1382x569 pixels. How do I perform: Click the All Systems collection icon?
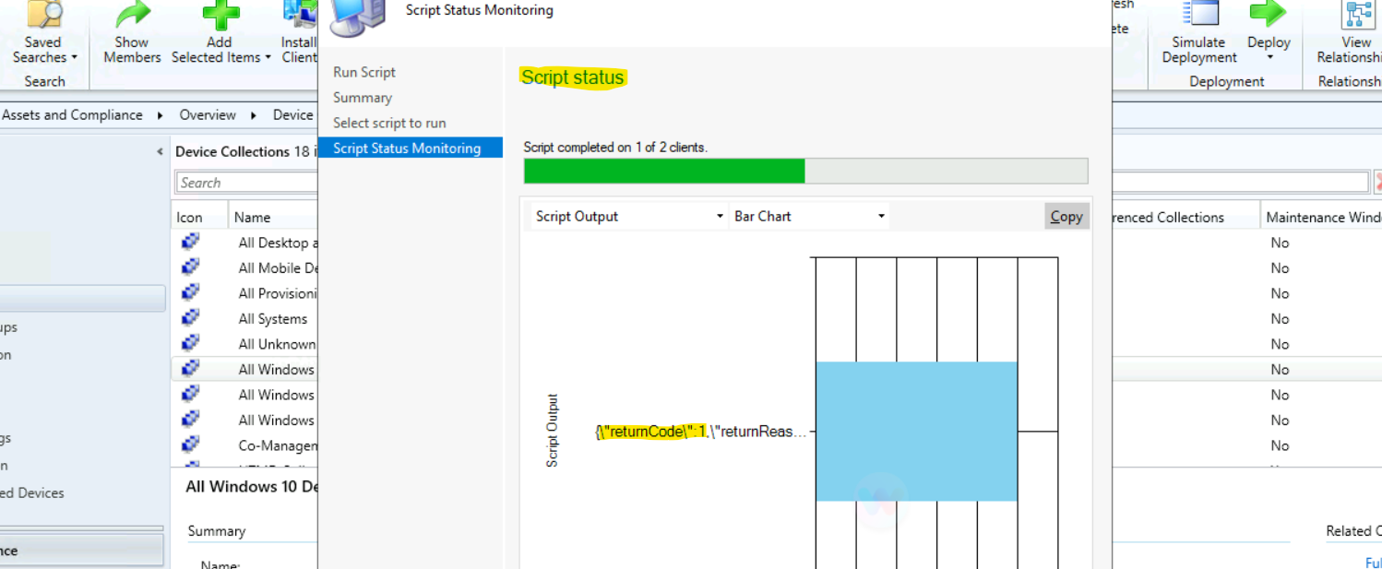[190, 318]
